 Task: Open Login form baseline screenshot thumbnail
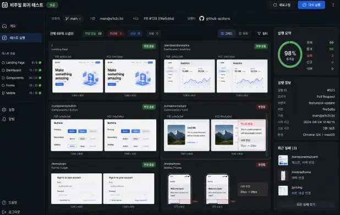[76, 189]
